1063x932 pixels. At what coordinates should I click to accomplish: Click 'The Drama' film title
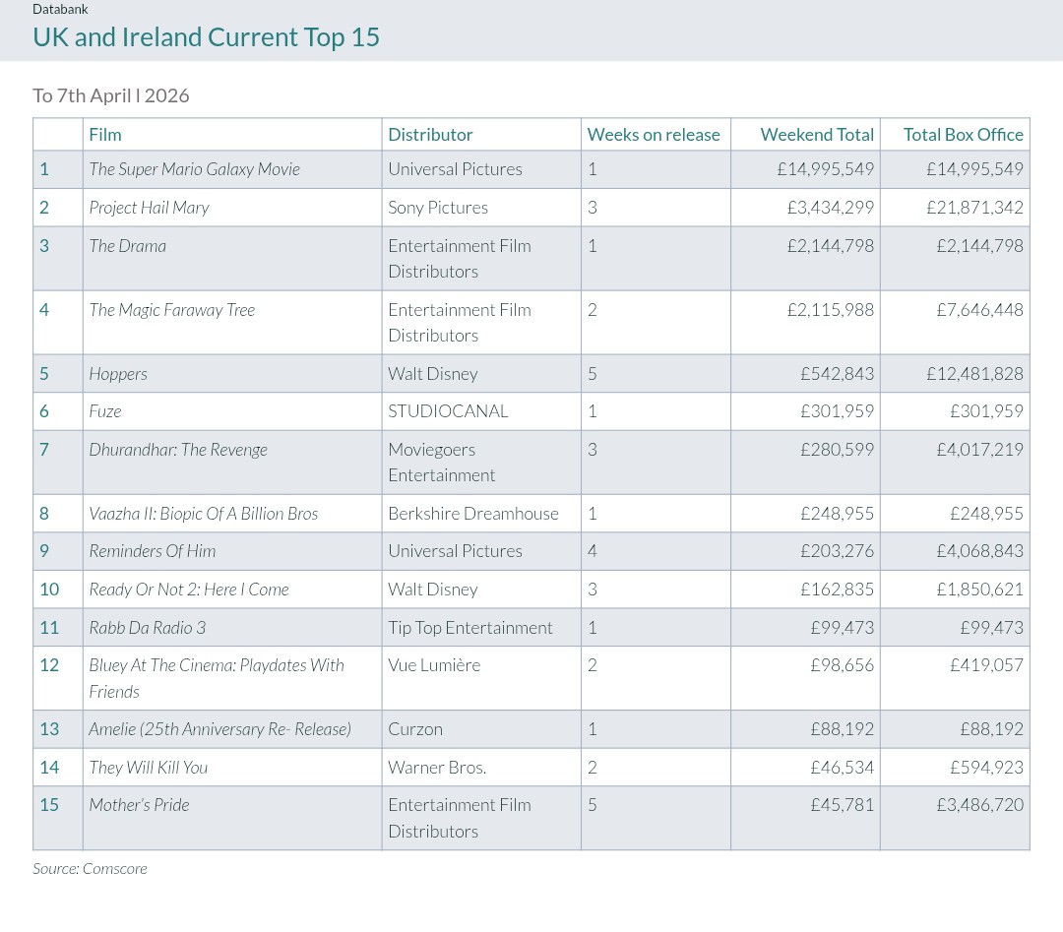[127, 246]
